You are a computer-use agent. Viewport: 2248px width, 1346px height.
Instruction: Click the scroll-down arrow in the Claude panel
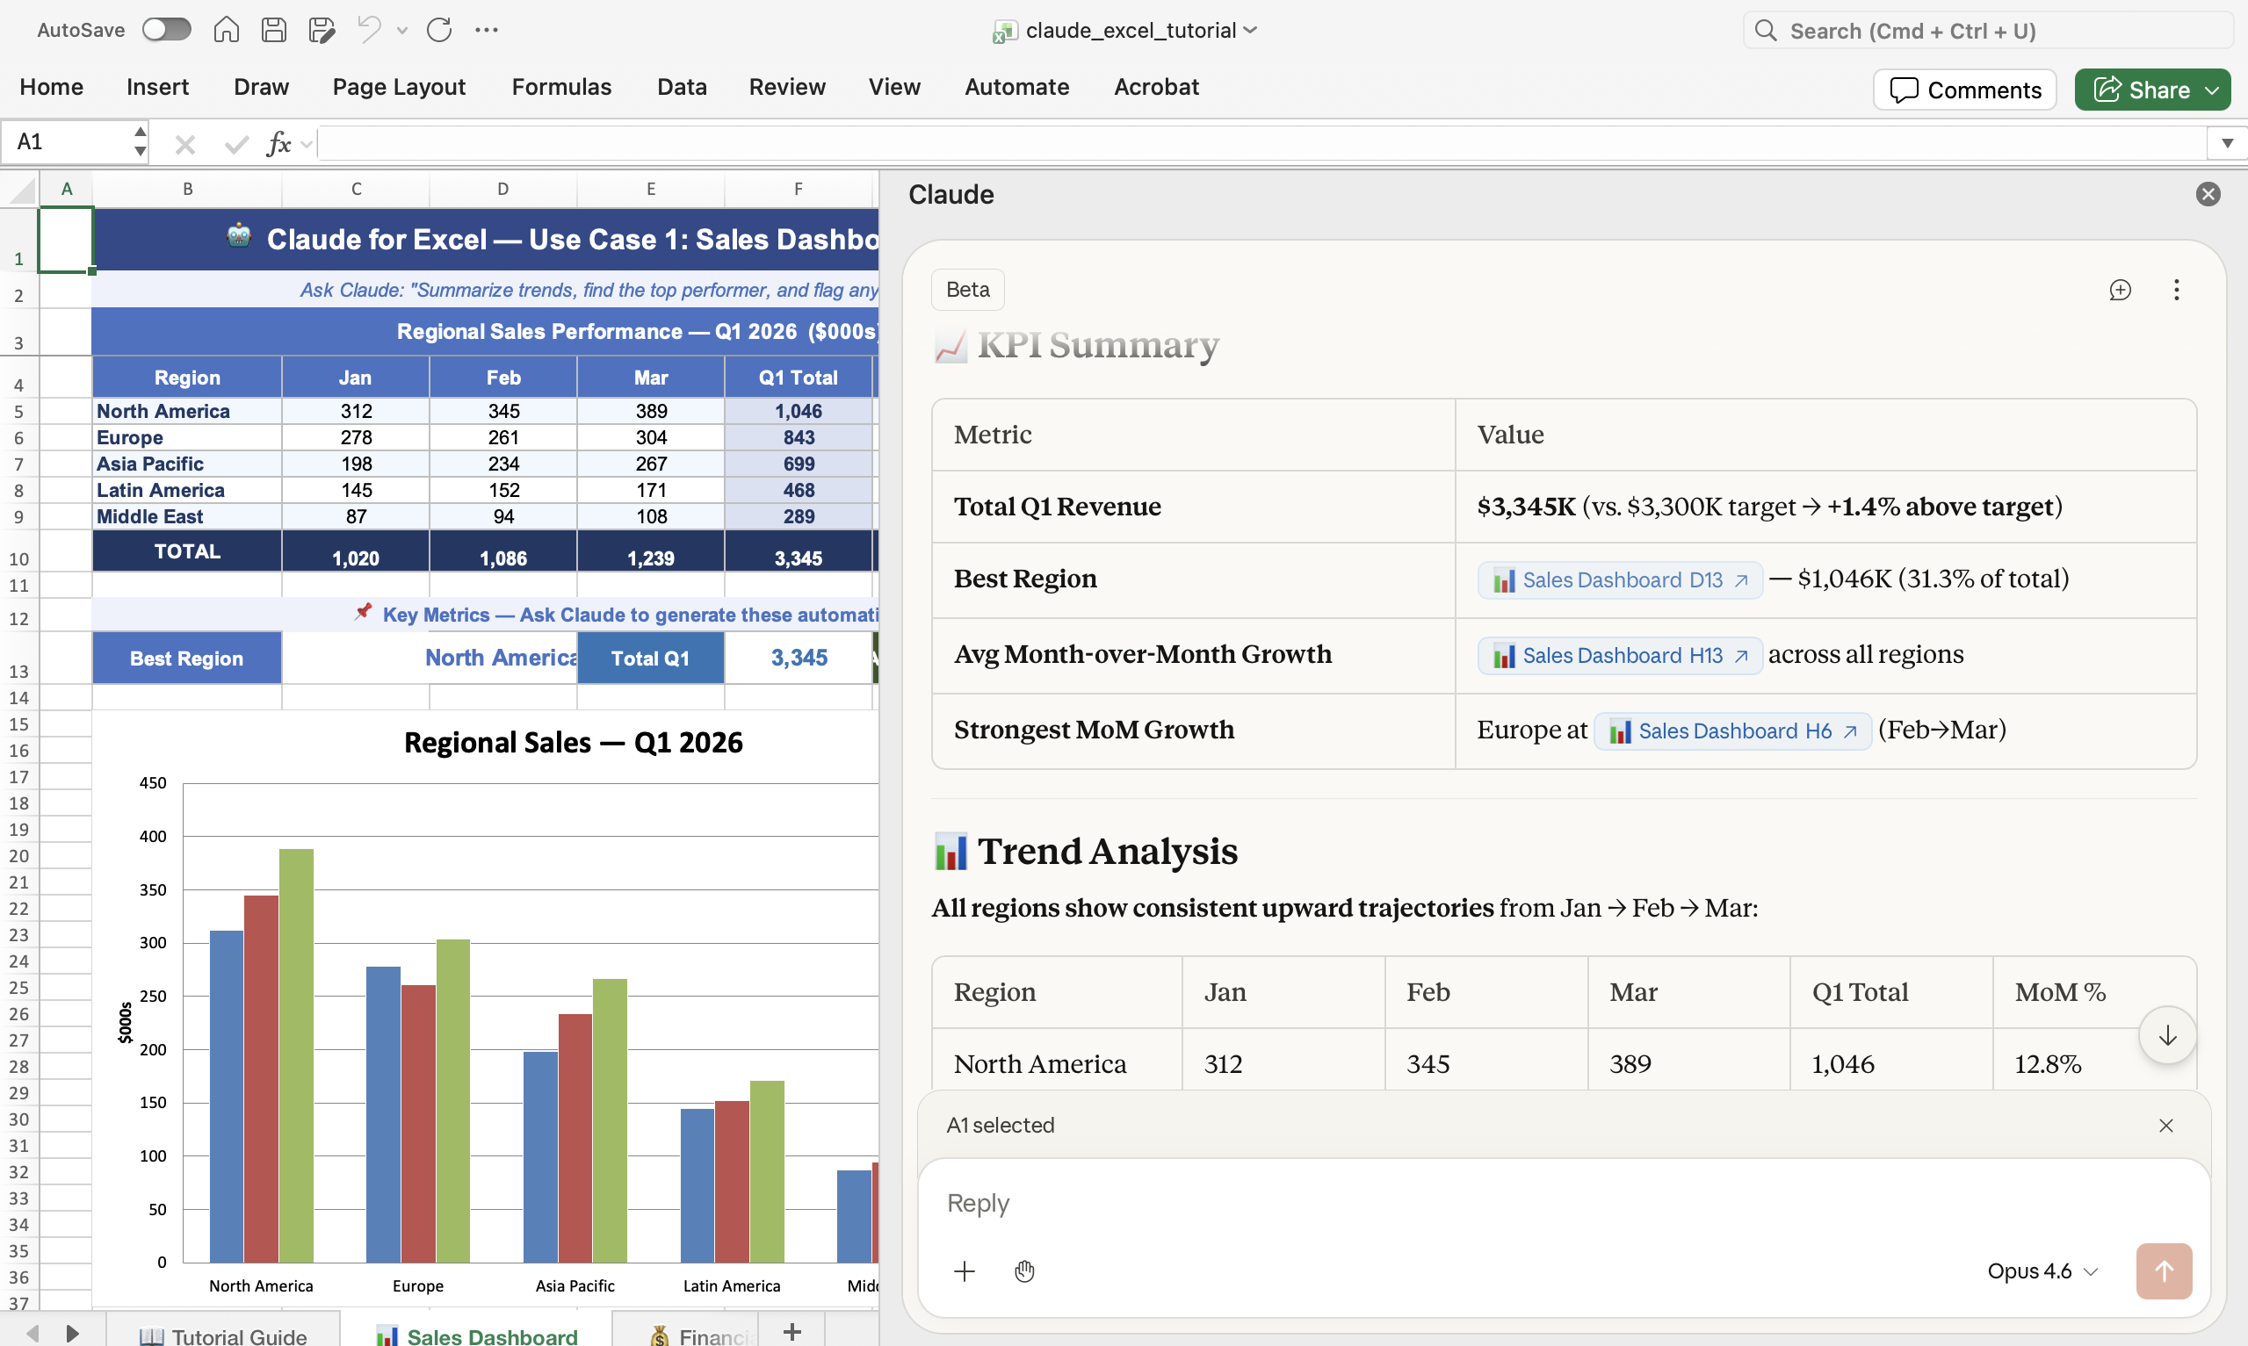(x=2166, y=1035)
